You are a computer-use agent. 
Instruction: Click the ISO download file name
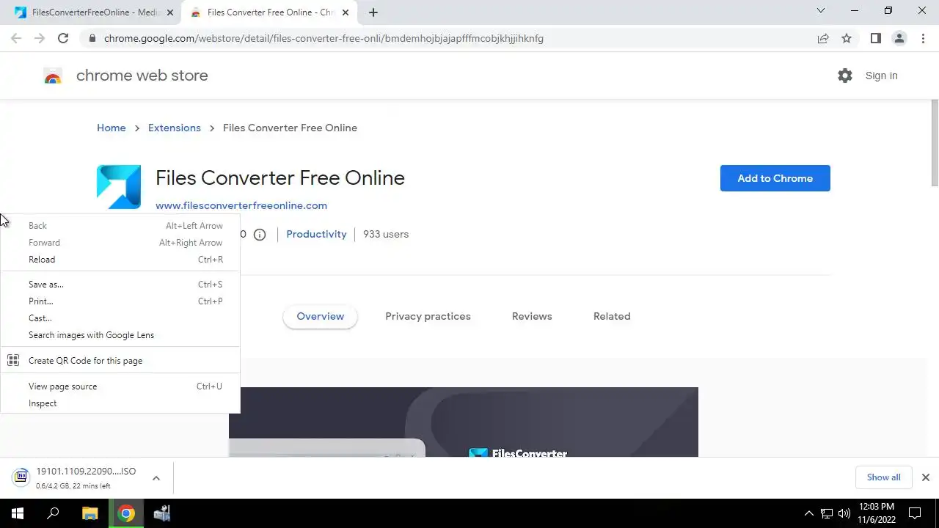point(86,472)
